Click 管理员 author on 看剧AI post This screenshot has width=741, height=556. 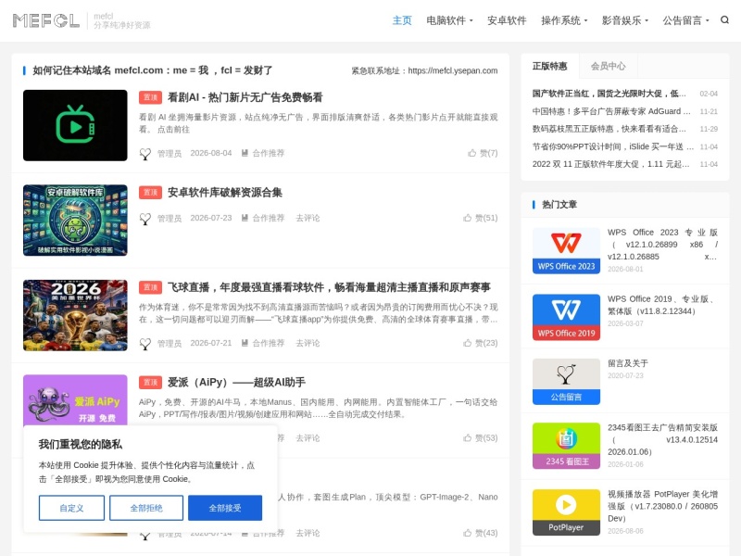click(x=170, y=153)
